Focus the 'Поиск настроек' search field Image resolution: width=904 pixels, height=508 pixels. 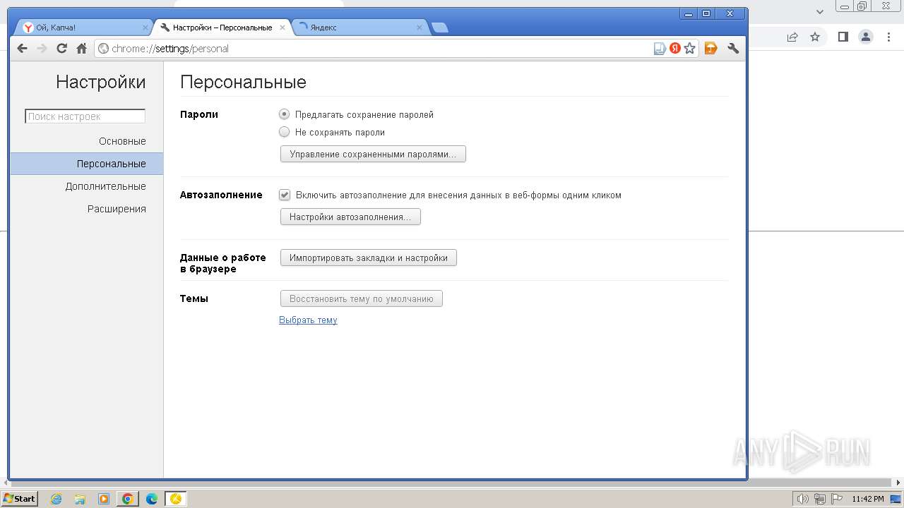click(x=85, y=116)
